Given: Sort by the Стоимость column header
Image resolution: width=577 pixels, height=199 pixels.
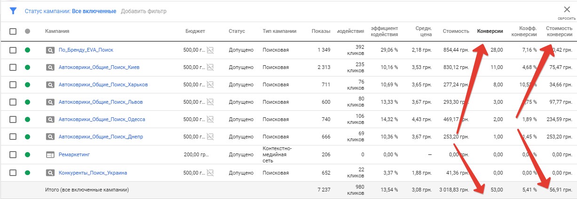Looking at the screenshot, I should (x=456, y=31).
